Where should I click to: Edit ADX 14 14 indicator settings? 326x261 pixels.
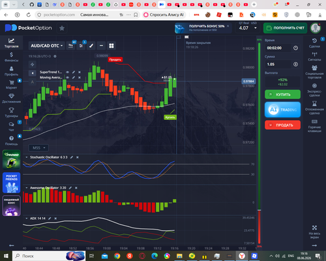click(x=50, y=219)
